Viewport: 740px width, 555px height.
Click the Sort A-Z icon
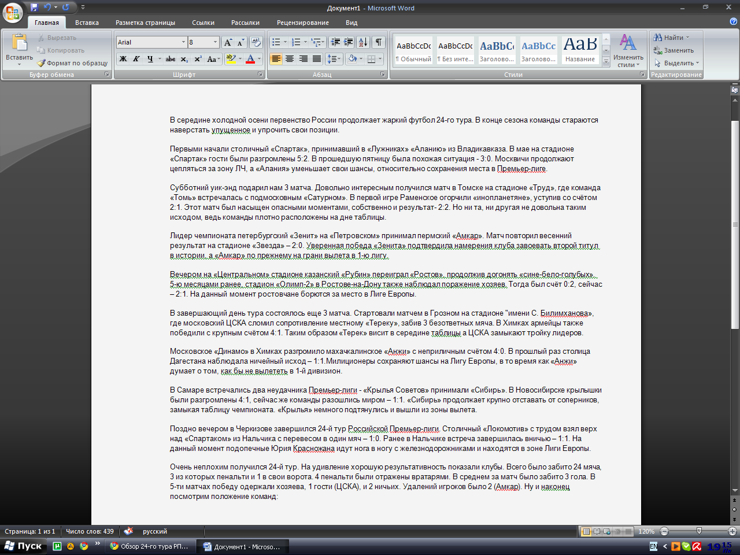click(363, 42)
